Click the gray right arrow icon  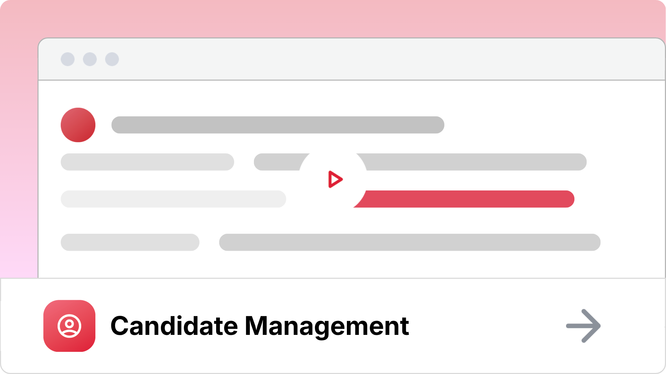[x=583, y=326]
